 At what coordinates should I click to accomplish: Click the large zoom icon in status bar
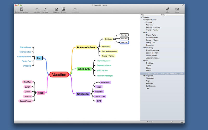(x=182, y=122)
